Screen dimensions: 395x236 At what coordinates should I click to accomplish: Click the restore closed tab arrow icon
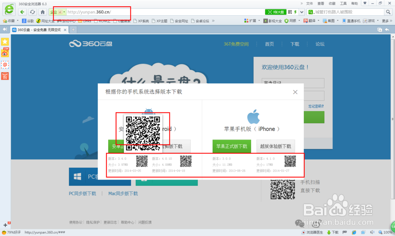387,30
